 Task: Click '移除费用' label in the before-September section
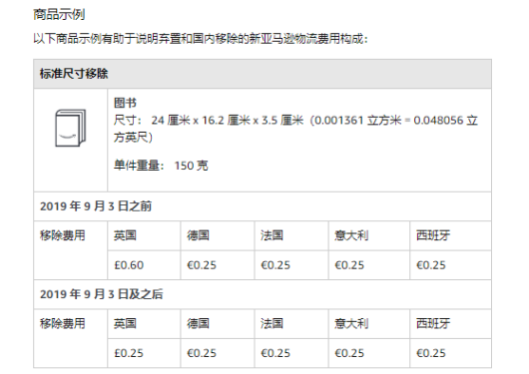[x=63, y=235]
